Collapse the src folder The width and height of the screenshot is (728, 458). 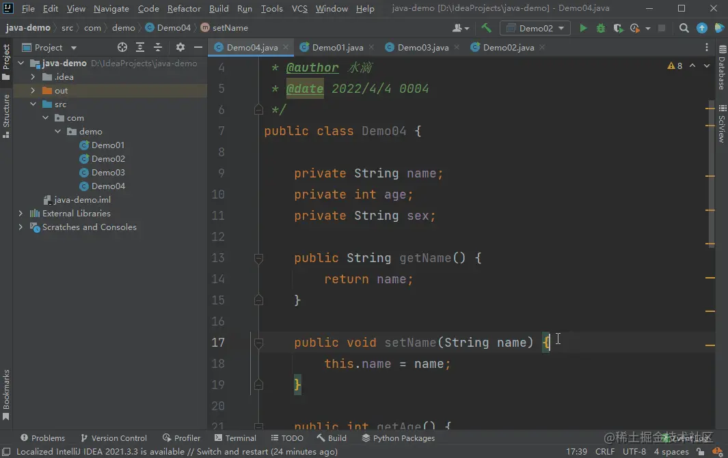pos(33,104)
